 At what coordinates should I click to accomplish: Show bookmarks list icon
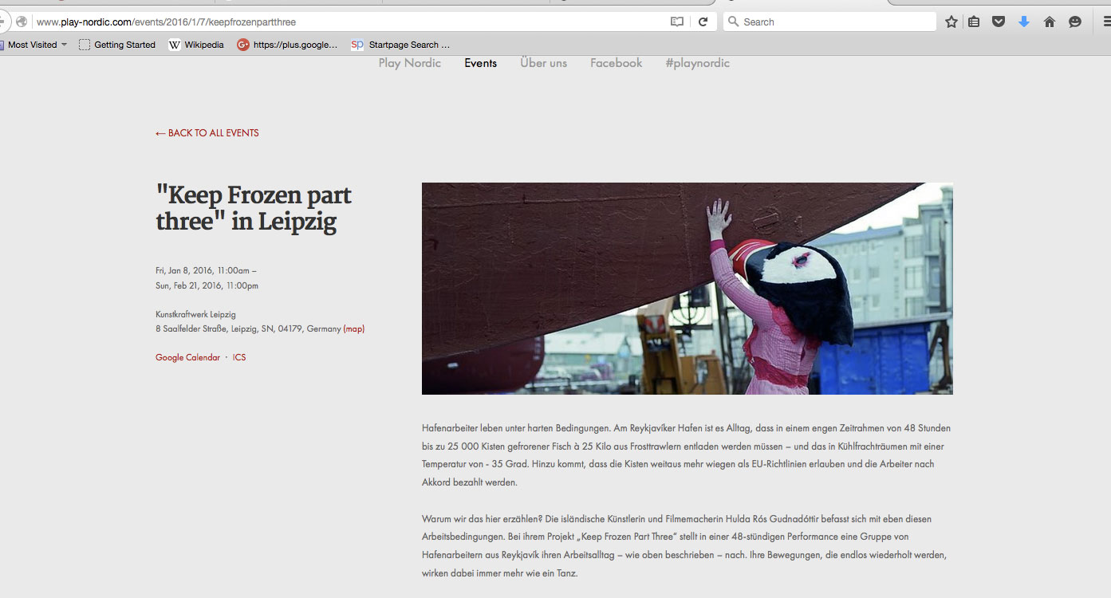(x=974, y=22)
